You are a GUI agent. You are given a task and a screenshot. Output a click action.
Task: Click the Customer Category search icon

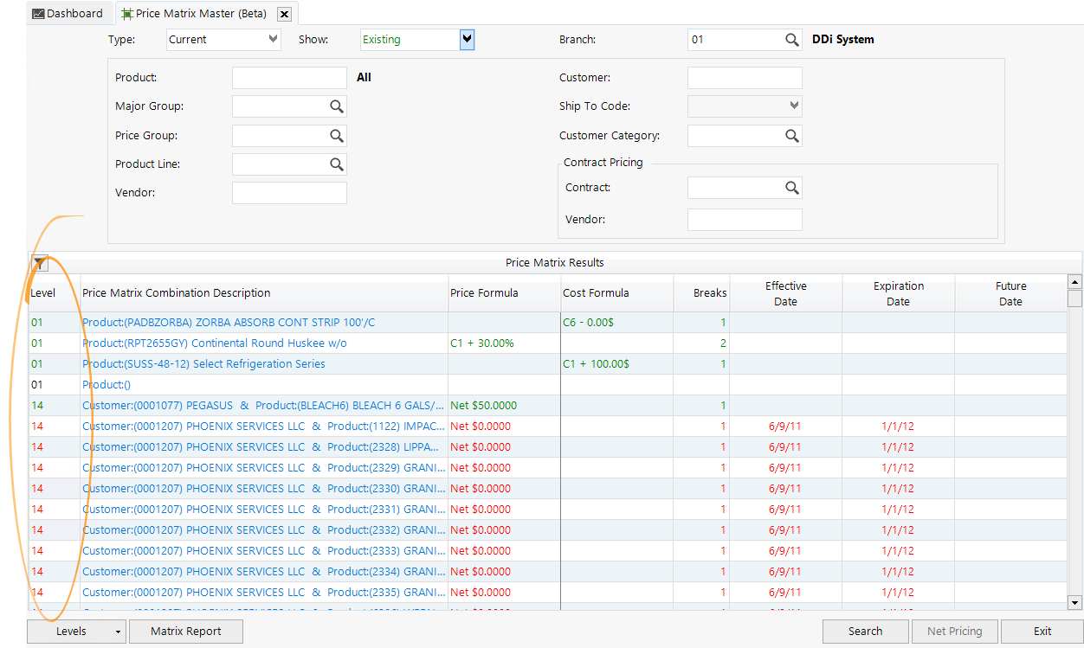click(x=791, y=136)
